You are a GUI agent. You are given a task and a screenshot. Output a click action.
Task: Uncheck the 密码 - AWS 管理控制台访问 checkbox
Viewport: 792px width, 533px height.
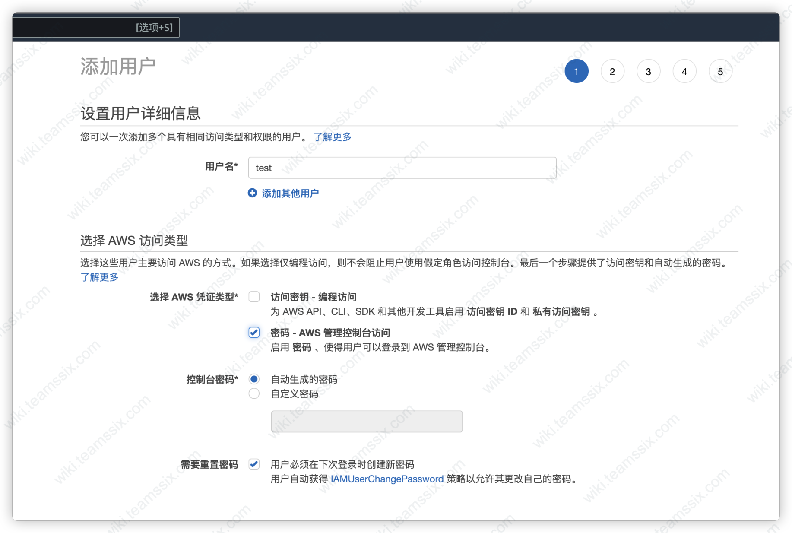click(x=254, y=333)
